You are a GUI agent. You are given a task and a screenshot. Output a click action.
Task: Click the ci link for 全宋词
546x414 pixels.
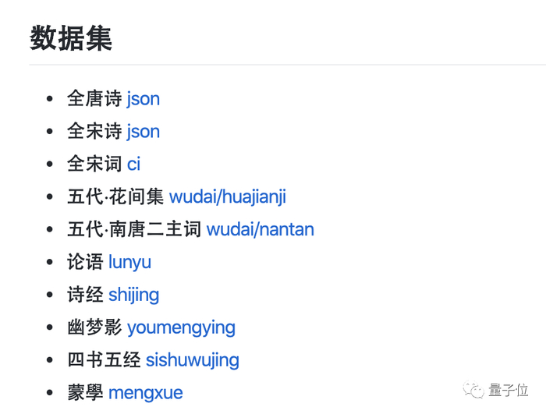[133, 165]
